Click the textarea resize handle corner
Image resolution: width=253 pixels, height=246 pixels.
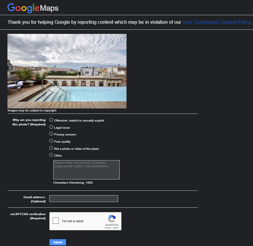[x=118, y=178]
